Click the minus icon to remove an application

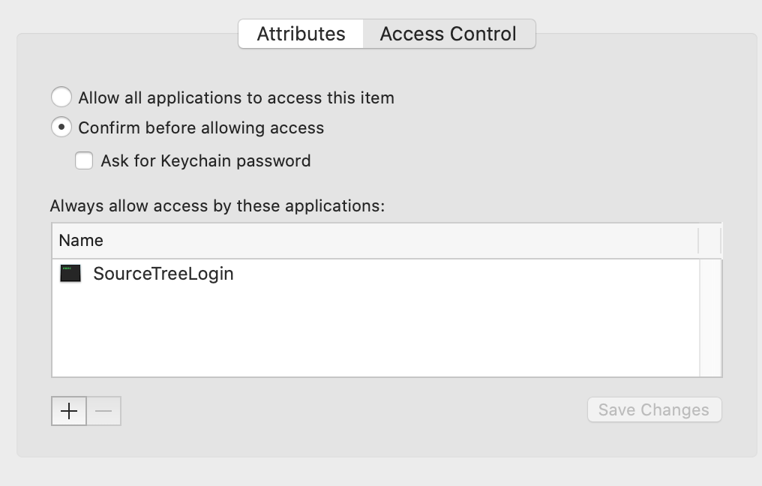[103, 410]
